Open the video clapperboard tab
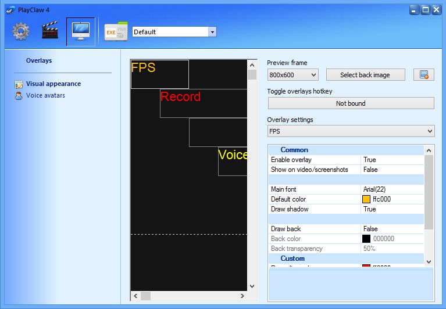446x309 pixels. pyautogui.click(x=50, y=31)
